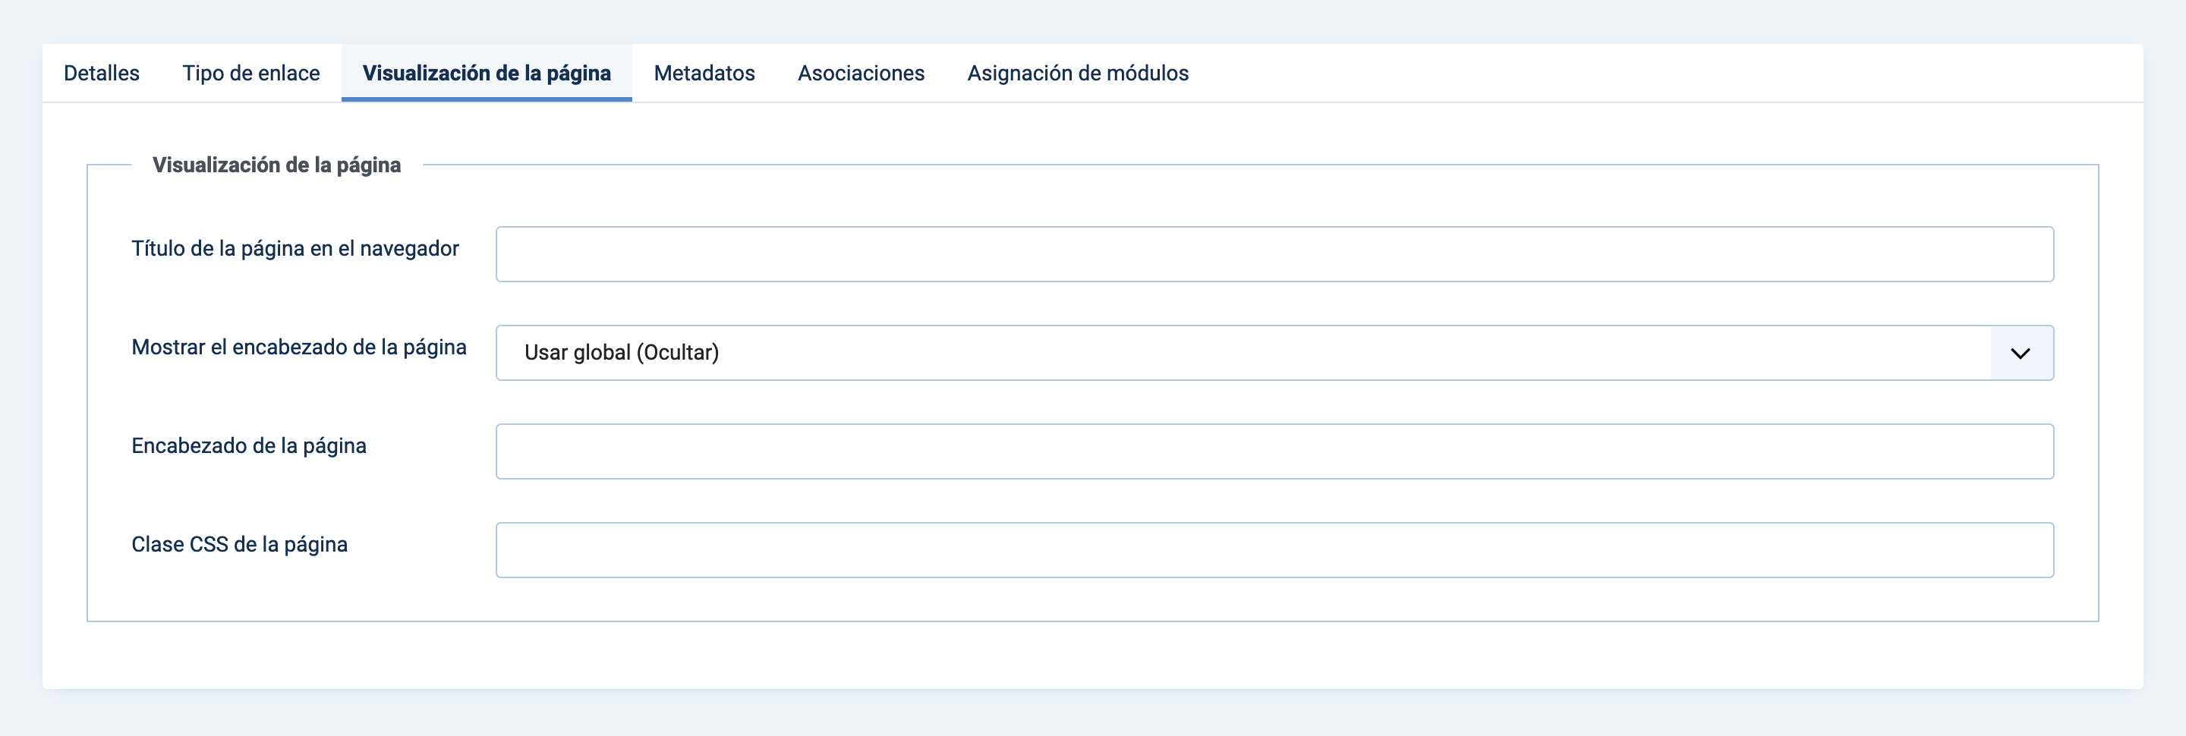Screen dimensions: 2186x736
Task: Select the Usar global (Ocultar) option text
Action: (x=621, y=353)
